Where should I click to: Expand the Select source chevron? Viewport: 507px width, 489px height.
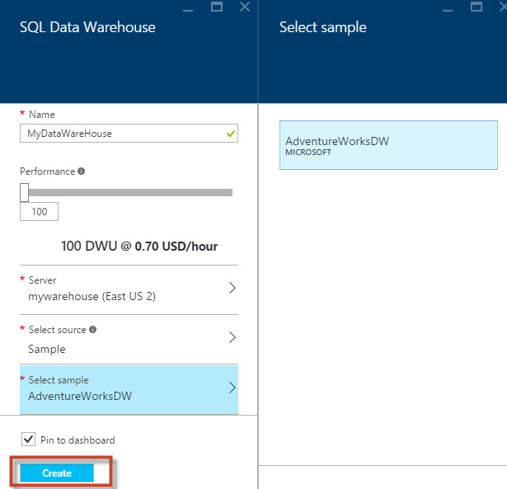point(232,337)
